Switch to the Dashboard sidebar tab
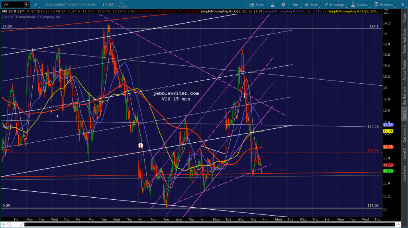 coord(404,134)
